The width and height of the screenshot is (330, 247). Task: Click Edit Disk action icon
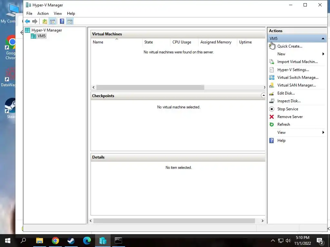coord(272,93)
